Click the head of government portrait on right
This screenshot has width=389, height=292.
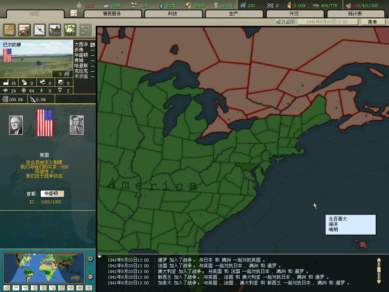coord(77,125)
